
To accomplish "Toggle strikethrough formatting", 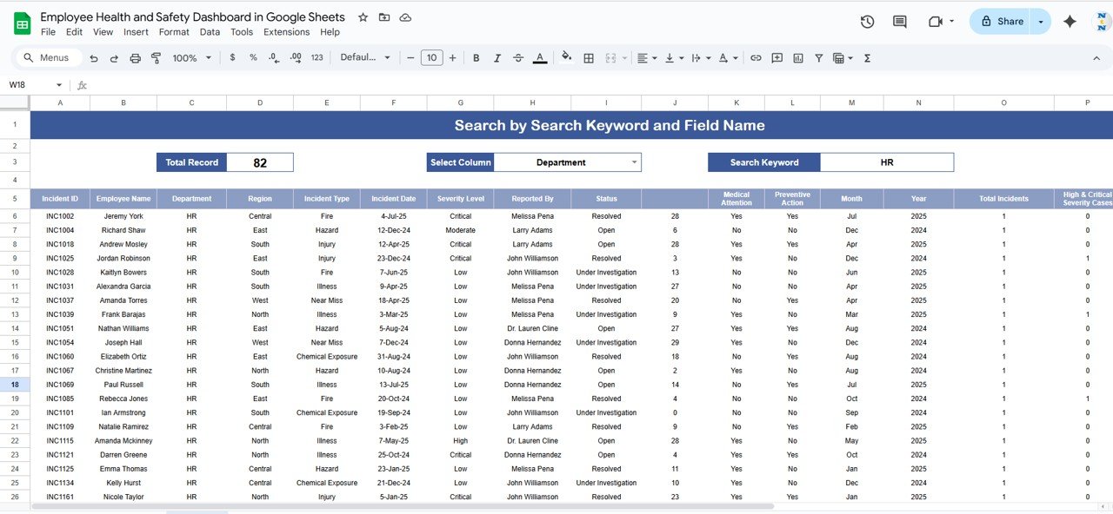I will 518,58.
